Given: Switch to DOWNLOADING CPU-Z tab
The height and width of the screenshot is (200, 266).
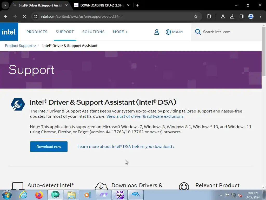Looking at the screenshot, I should click(x=102, y=5).
